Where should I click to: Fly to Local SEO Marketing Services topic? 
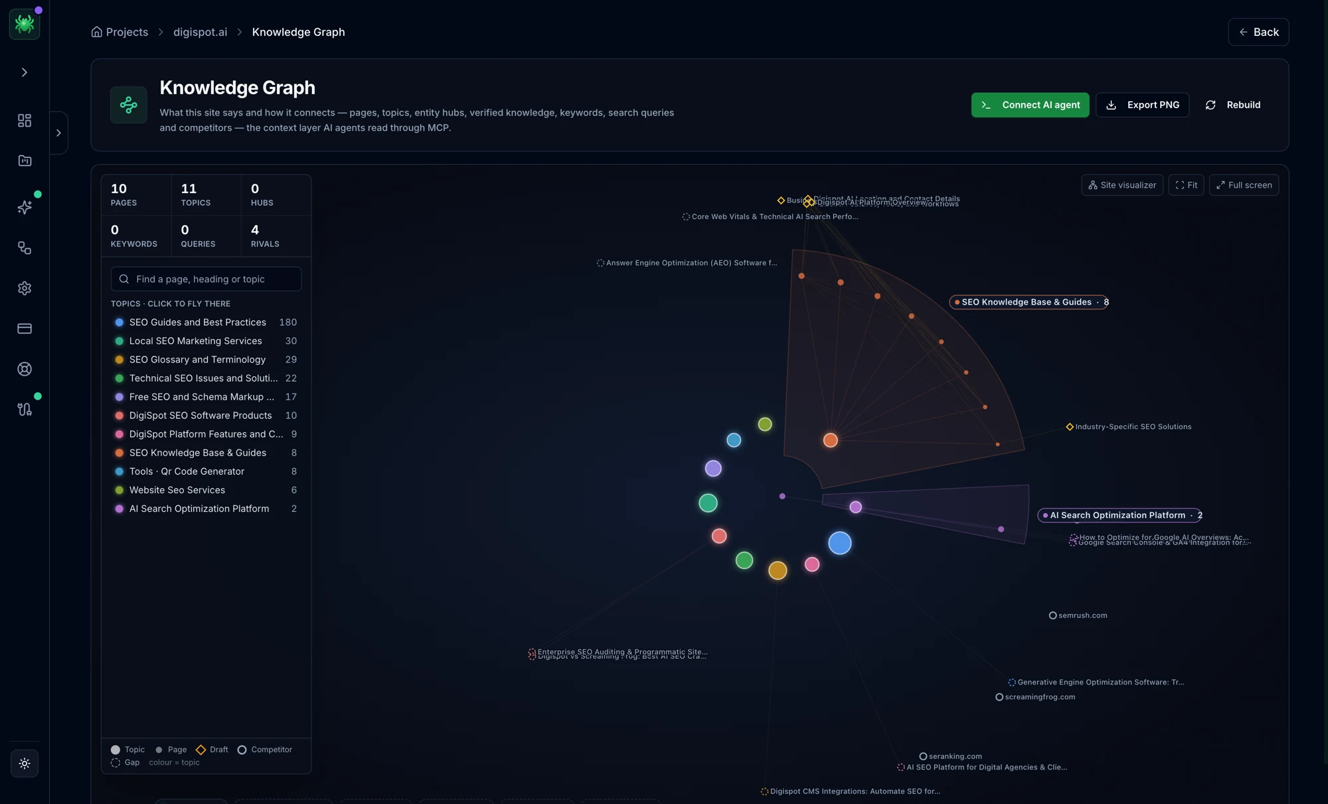click(206, 341)
